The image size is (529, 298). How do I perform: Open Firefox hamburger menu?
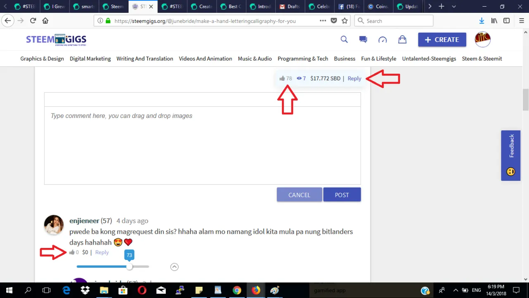click(x=521, y=21)
